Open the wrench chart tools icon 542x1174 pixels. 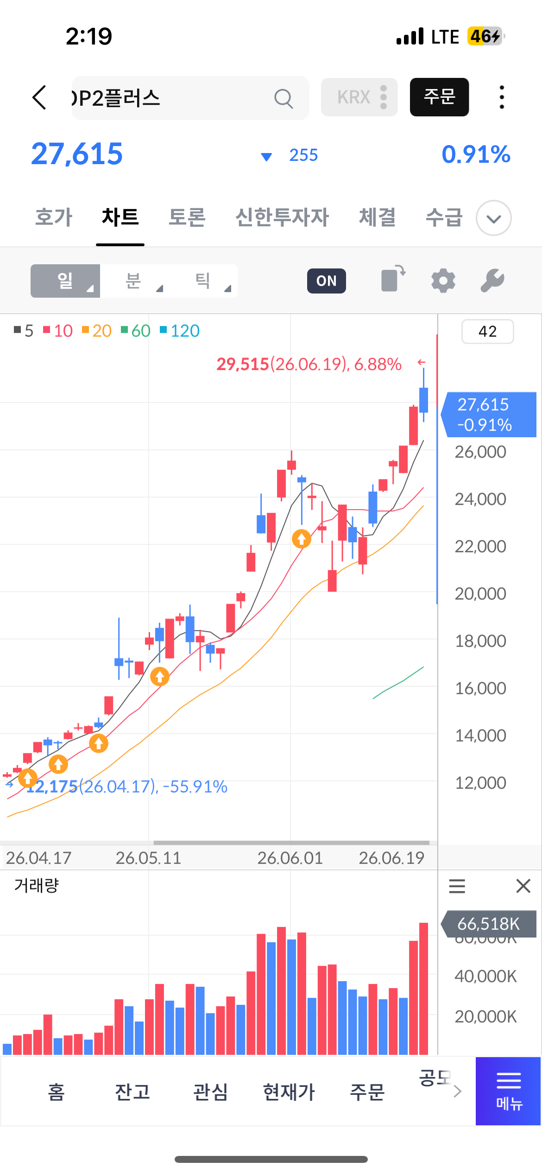[x=492, y=281]
